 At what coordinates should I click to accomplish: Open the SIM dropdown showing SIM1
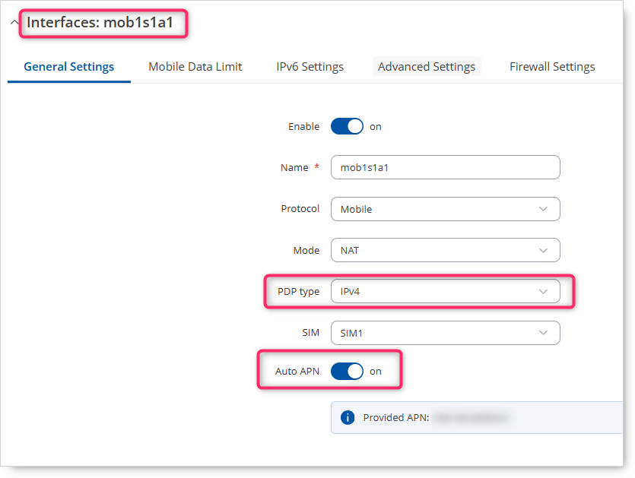point(445,333)
